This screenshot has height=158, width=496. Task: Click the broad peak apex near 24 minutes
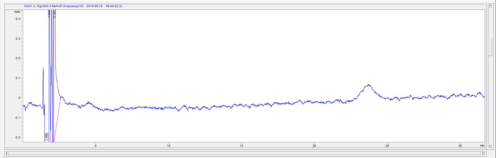tap(368, 85)
